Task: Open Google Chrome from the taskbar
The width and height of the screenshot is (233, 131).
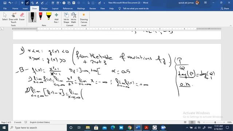Action: coord(130,128)
